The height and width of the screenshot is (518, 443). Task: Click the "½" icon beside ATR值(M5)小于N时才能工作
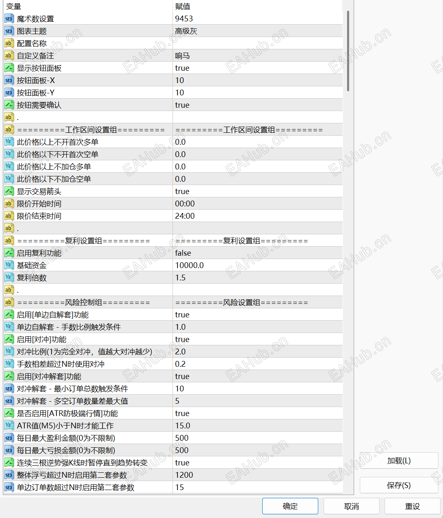tap(9, 425)
